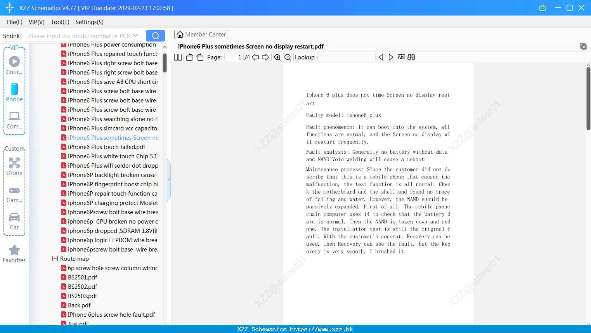
Task: Open Favorites star
Action: tap(14, 254)
